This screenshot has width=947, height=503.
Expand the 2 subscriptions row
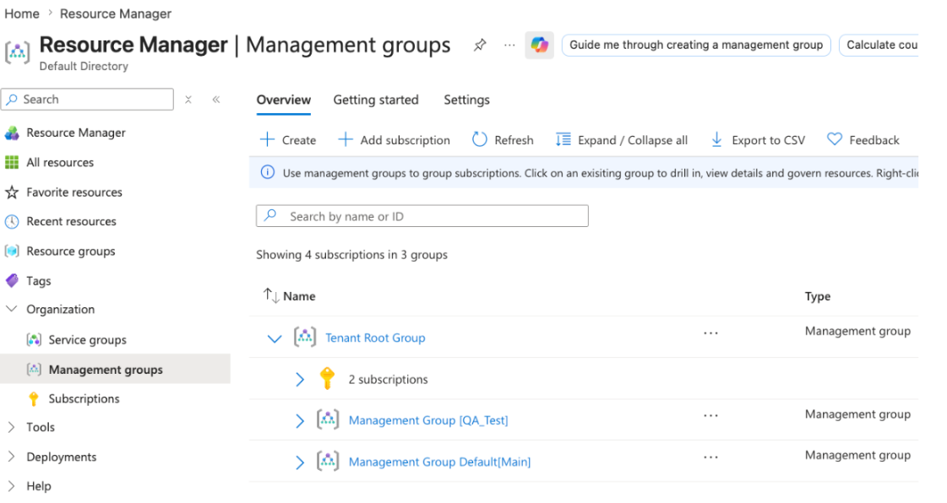point(300,380)
